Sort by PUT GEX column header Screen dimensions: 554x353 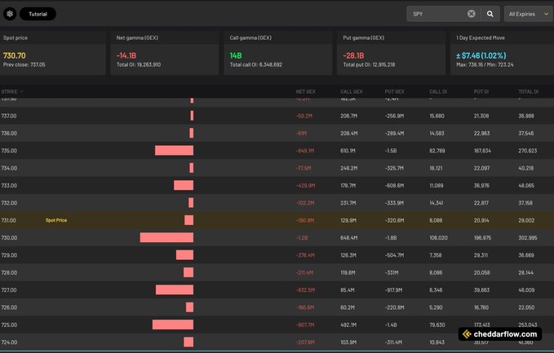coord(395,91)
